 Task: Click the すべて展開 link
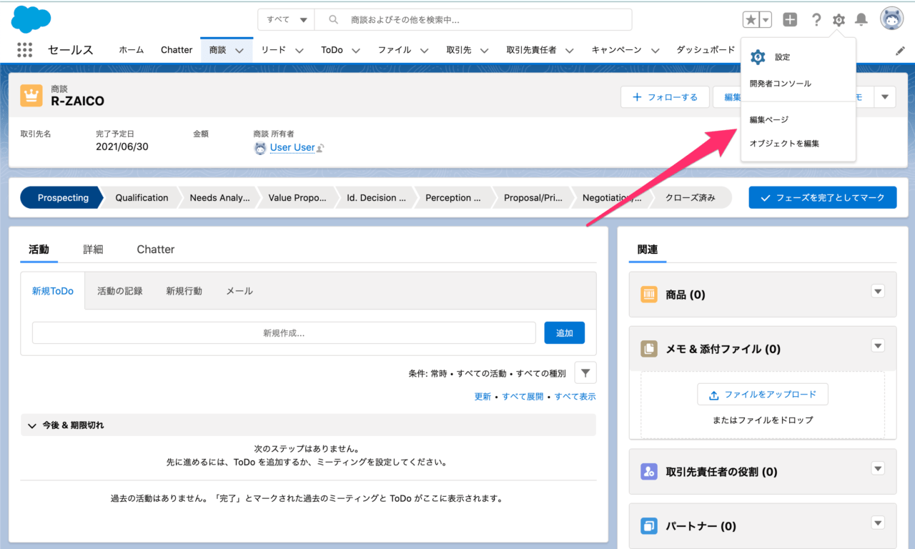[523, 397]
